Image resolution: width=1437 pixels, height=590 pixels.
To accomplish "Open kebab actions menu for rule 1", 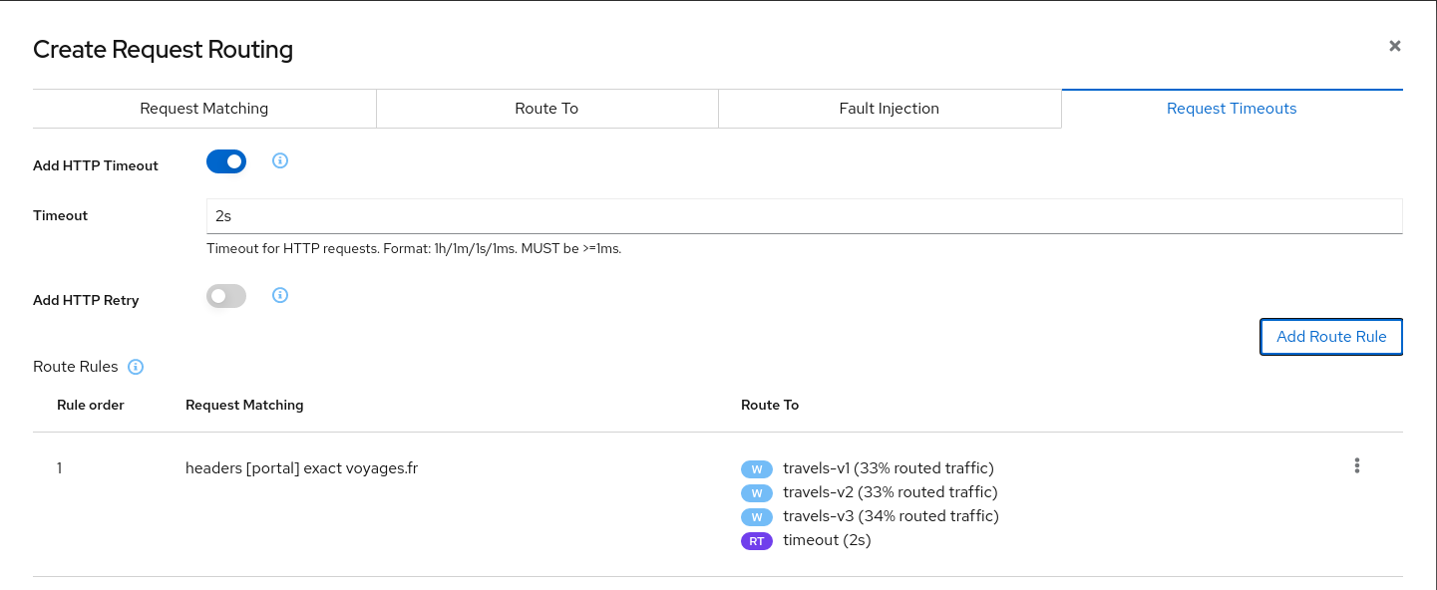I will click(x=1356, y=465).
